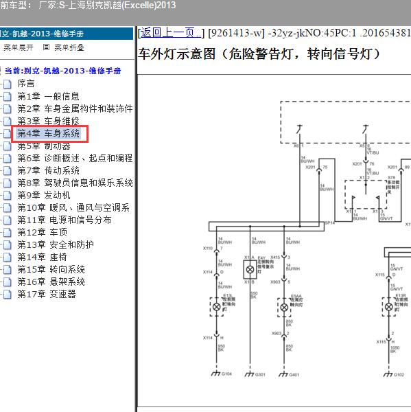Click the page icon beside 第14章 座椅
The width and height of the screenshot is (411, 412).
pyautogui.click(x=8, y=257)
